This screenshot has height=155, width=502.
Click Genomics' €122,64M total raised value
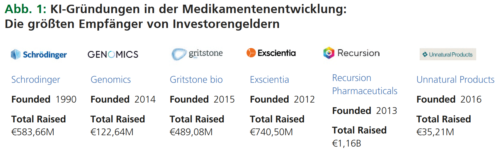[112, 132]
